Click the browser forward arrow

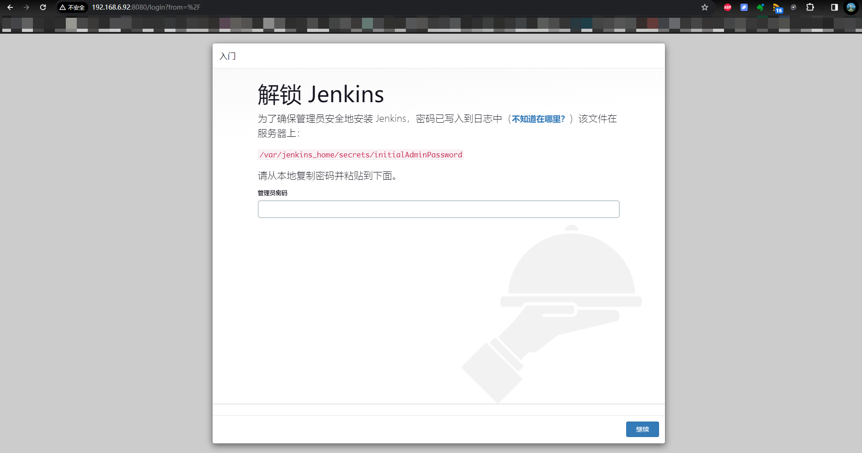click(x=27, y=7)
